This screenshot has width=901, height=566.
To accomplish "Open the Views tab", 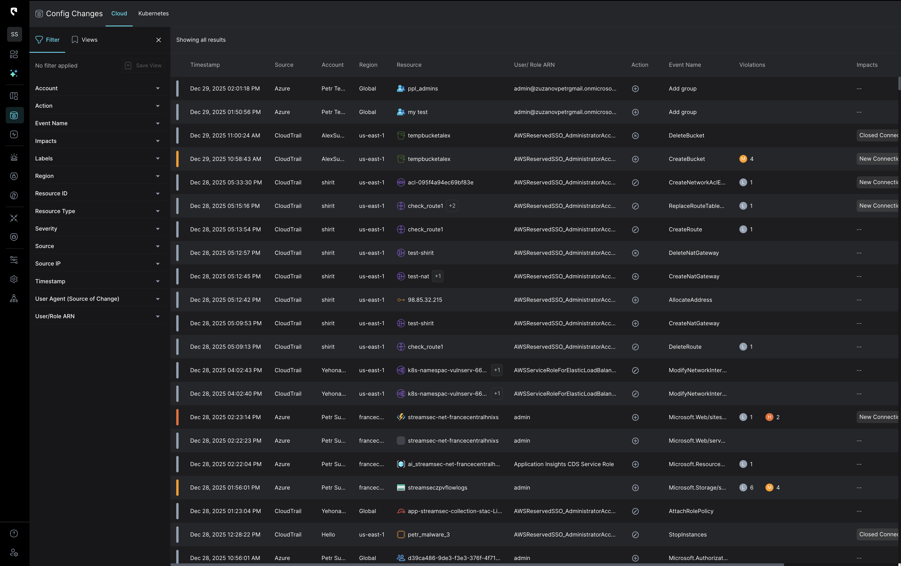I will click(84, 40).
